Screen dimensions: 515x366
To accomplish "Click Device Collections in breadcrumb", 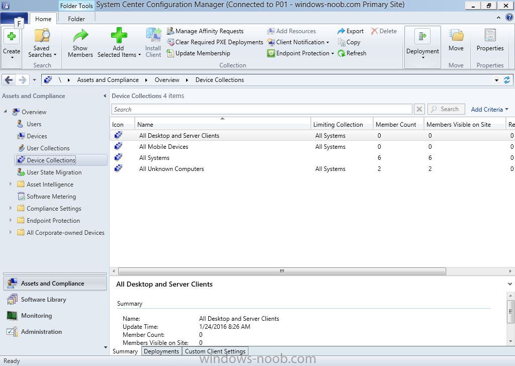I will point(220,80).
